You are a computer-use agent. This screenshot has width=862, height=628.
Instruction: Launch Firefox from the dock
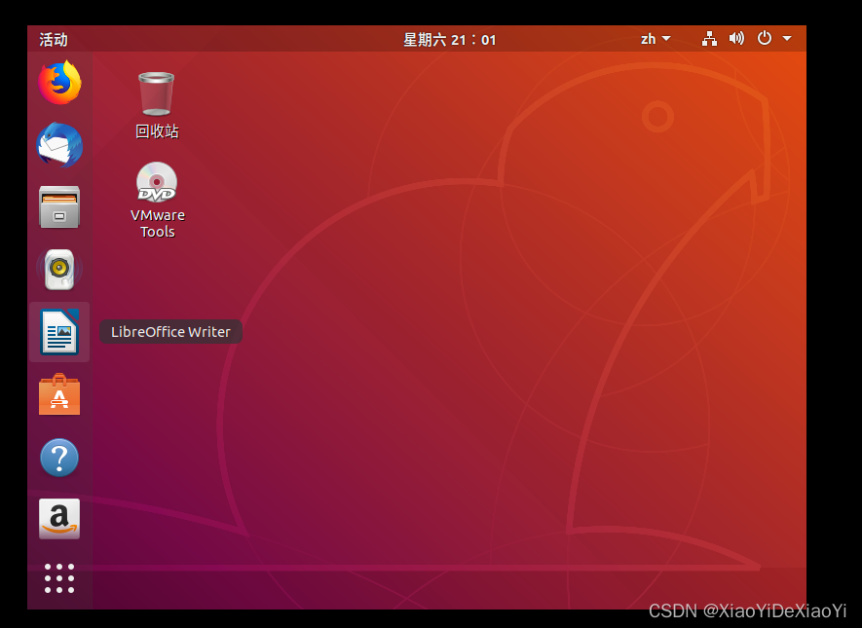[59, 83]
